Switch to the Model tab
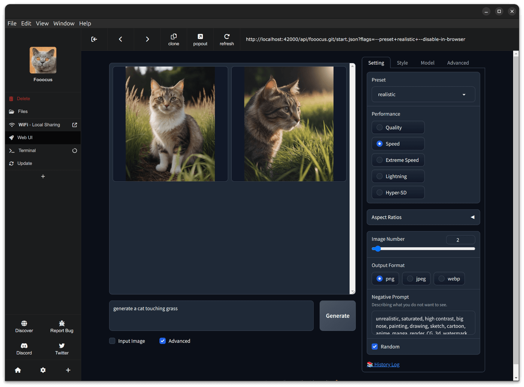The height and width of the screenshot is (387, 524). [x=427, y=62]
